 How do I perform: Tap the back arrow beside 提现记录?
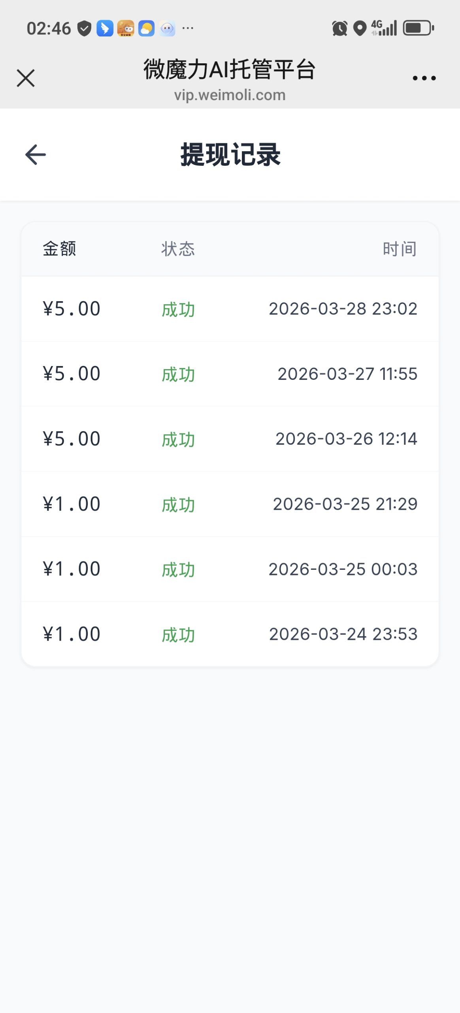[x=36, y=154]
